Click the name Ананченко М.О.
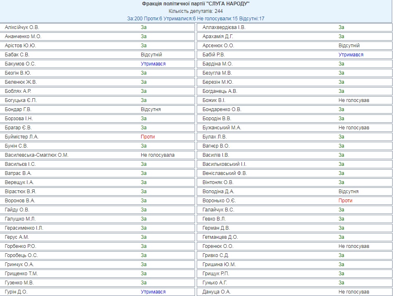 [x=23, y=36]
